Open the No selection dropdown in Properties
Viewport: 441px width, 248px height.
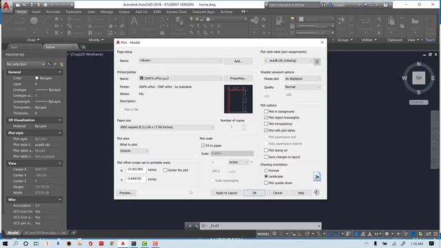(25, 64)
